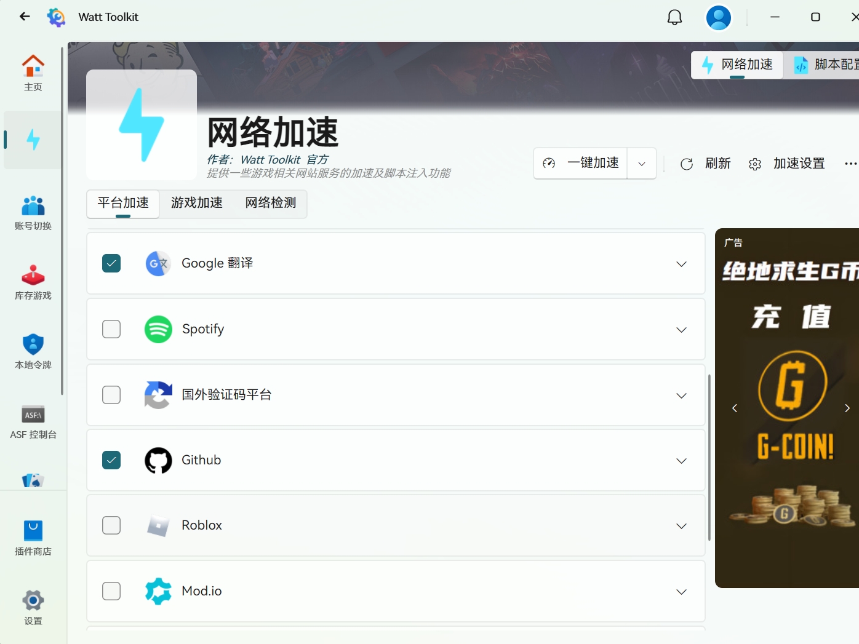Viewport: 859px width, 644px height.
Task: Expand the Spotify row chevron
Action: (681, 330)
